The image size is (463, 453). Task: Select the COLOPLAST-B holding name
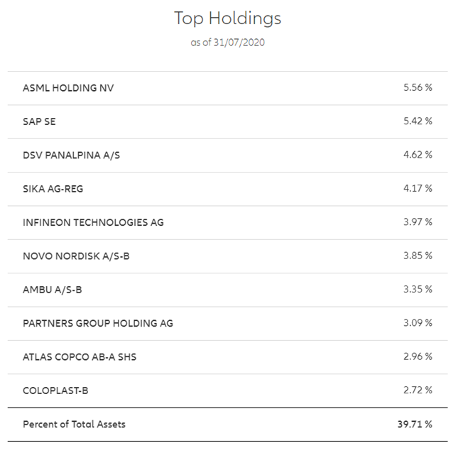pyautogui.click(x=55, y=390)
